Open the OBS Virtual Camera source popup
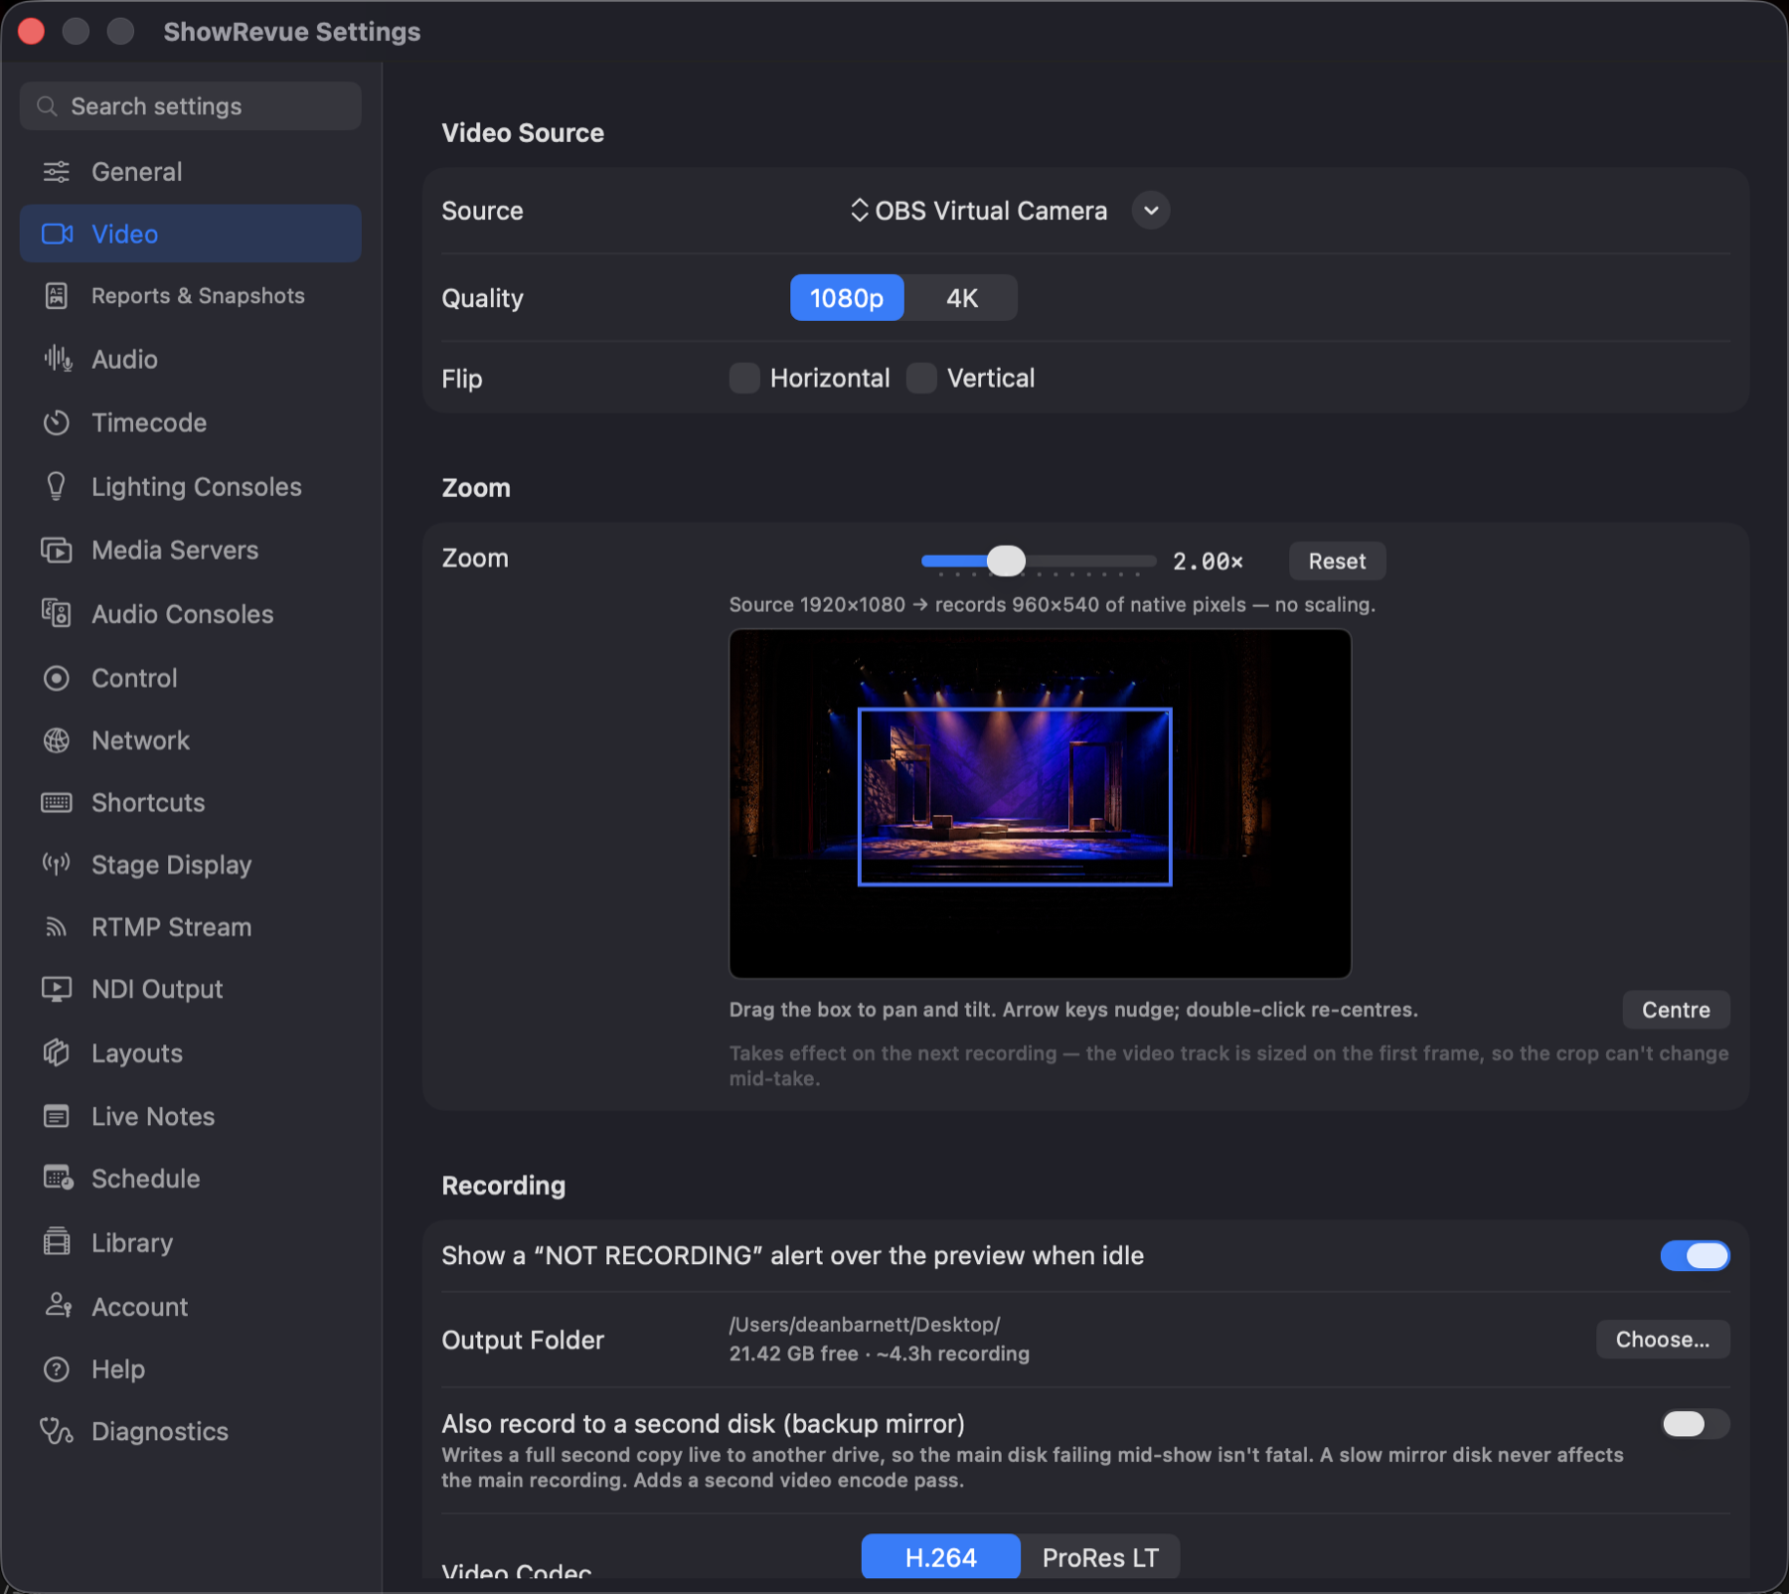Image resolution: width=1789 pixels, height=1594 pixels. (x=979, y=211)
